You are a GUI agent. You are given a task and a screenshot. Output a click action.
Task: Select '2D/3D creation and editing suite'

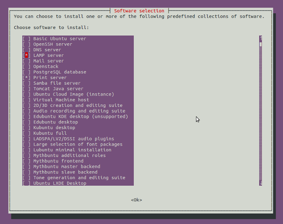(78, 105)
